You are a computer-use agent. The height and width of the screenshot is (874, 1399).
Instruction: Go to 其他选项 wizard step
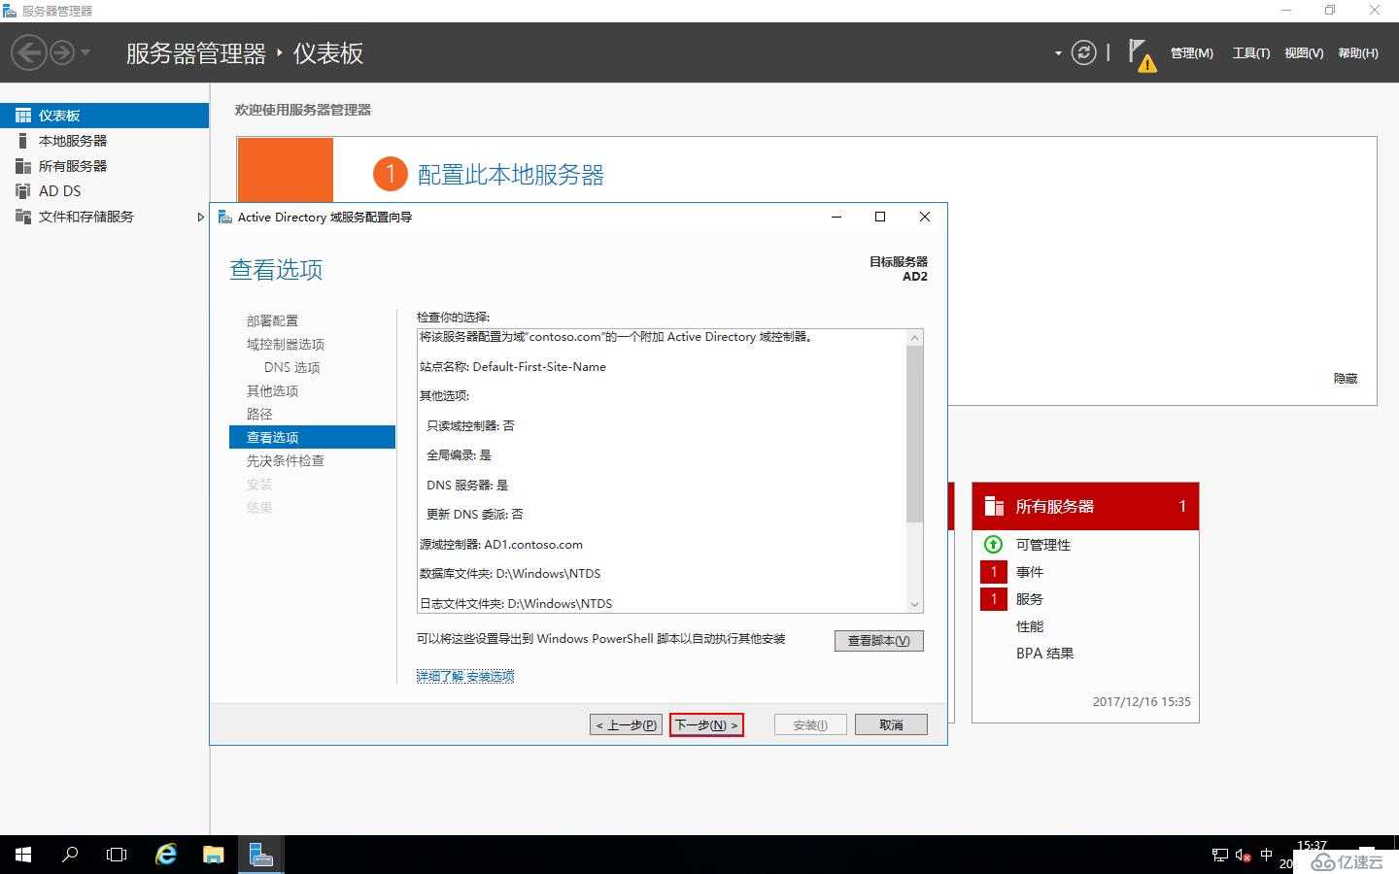[272, 390]
